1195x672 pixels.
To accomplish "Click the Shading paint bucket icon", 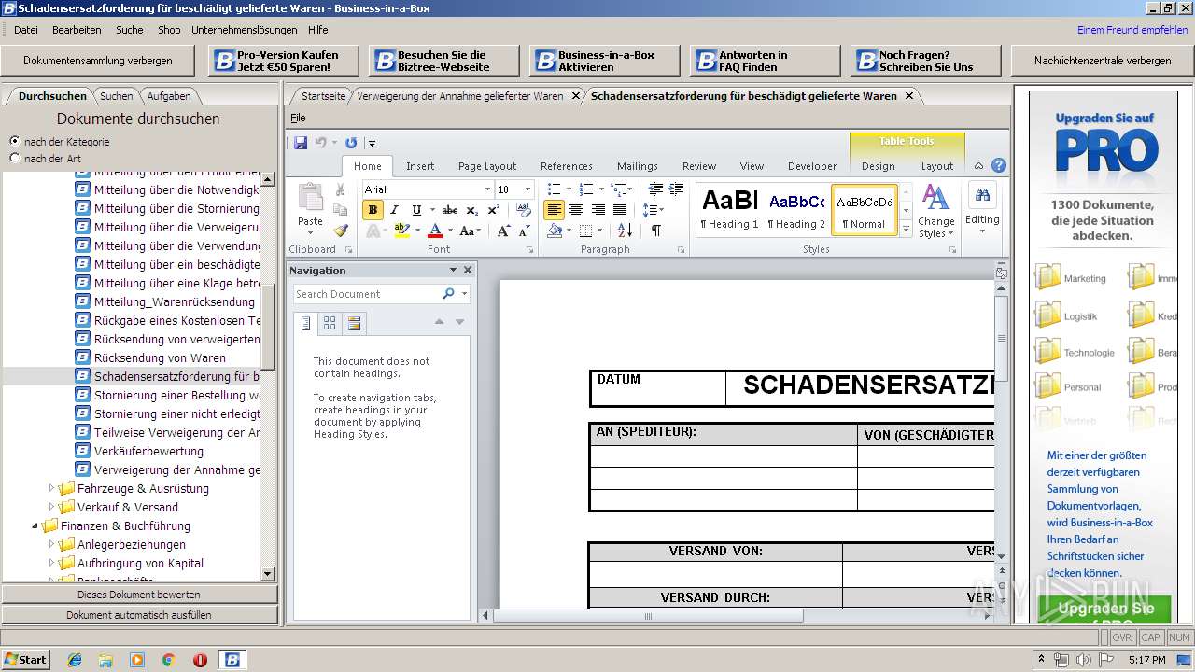I will [x=555, y=231].
